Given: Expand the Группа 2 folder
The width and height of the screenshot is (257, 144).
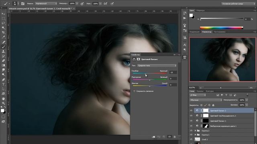Looking at the screenshot, I should 195,131.
